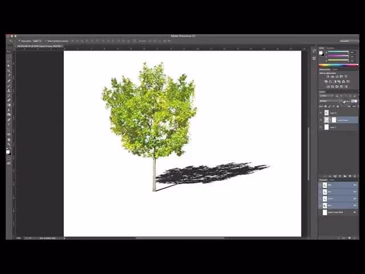This screenshot has width=365, height=274.
Task: Select the Brush tool
Action: (9, 86)
